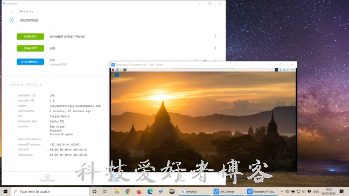Open the terminal icon in Pi panel

click(125, 70)
